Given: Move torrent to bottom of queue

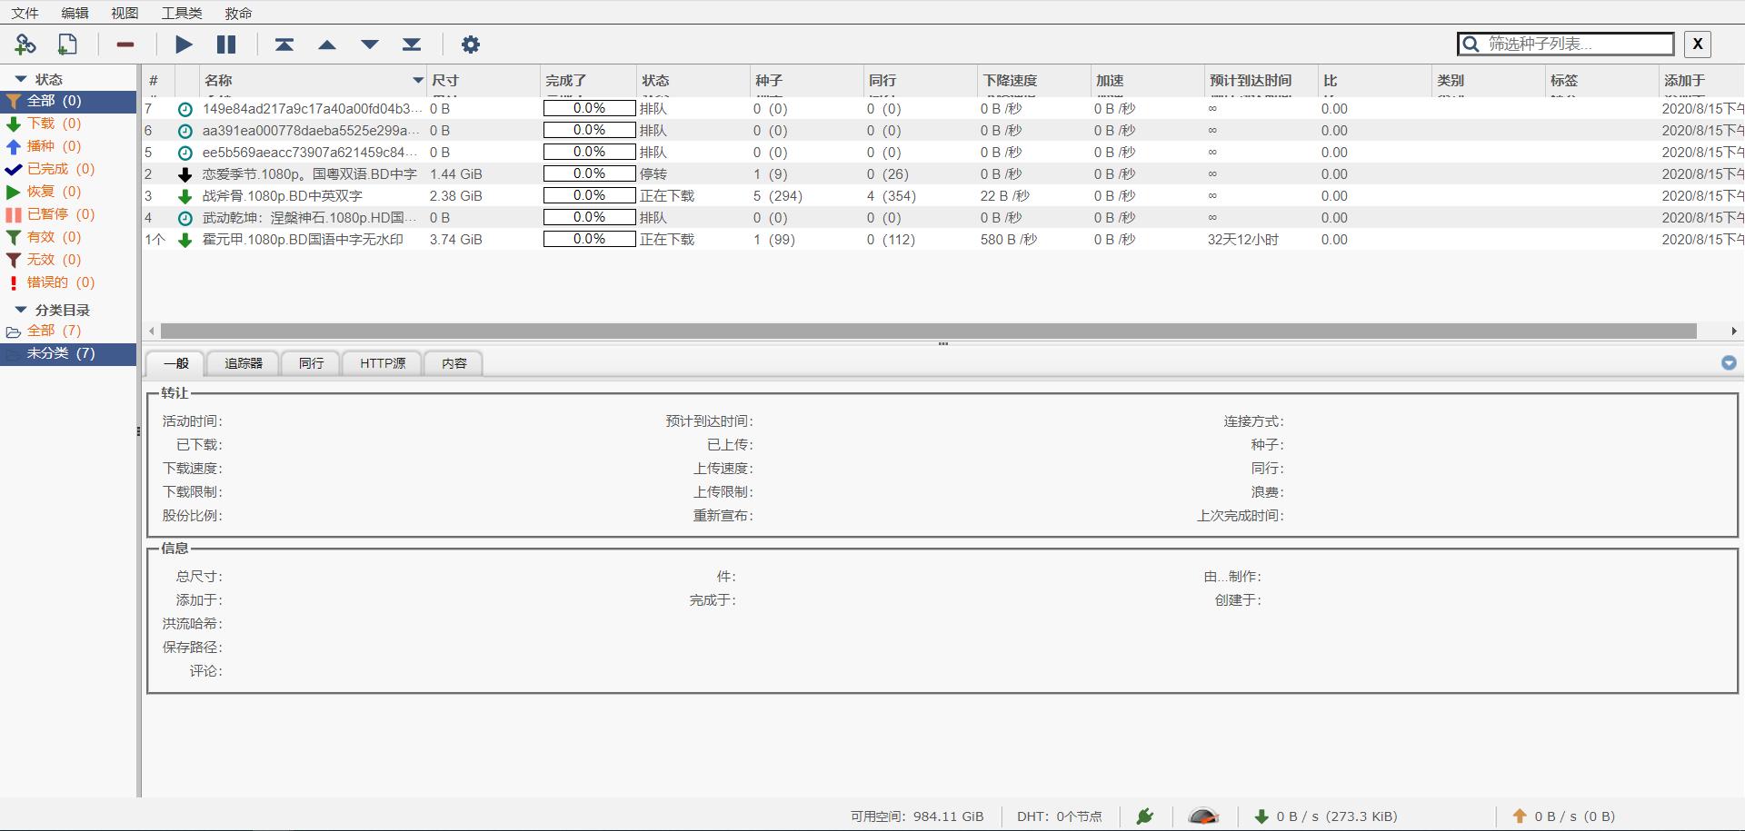Looking at the screenshot, I should pos(412,45).
